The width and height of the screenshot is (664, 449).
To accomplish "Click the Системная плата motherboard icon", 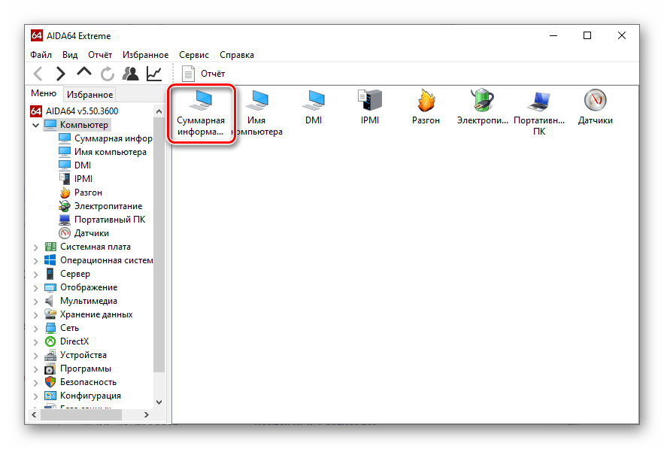I will (x=50, y=247).
